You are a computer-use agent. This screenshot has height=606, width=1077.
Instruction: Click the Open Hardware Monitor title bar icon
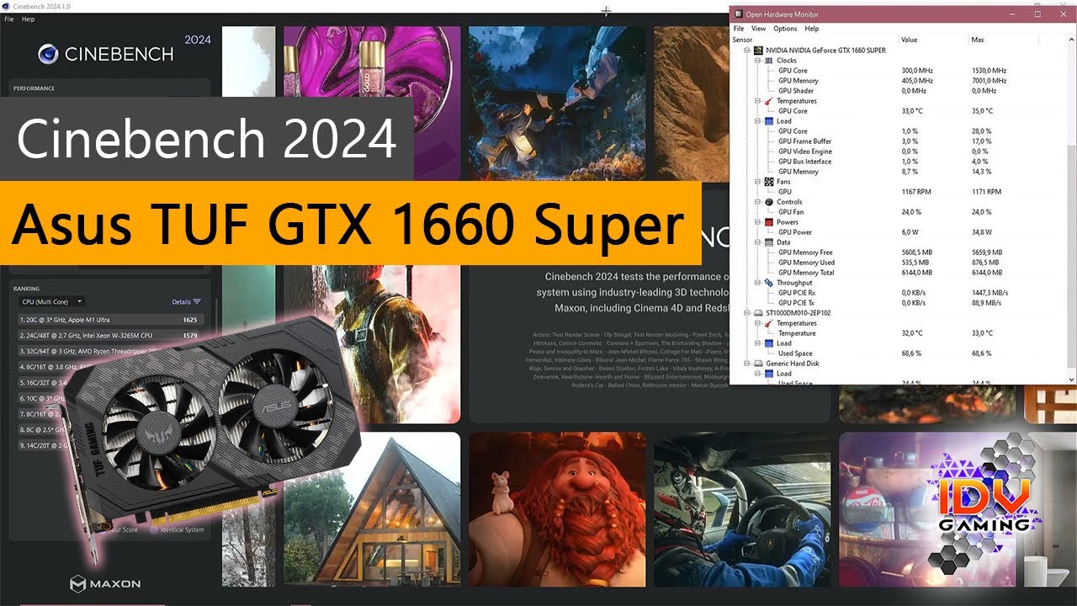[738, 14]
